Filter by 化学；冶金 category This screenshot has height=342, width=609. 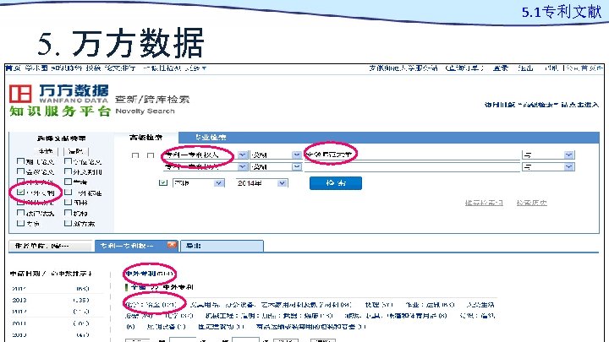point(151,305)
